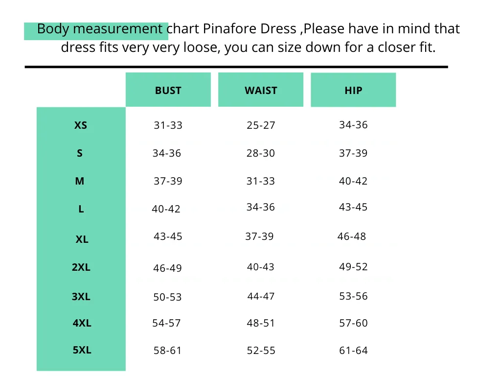
Task: Click the WAIST column header
Action: pos(261,91)
